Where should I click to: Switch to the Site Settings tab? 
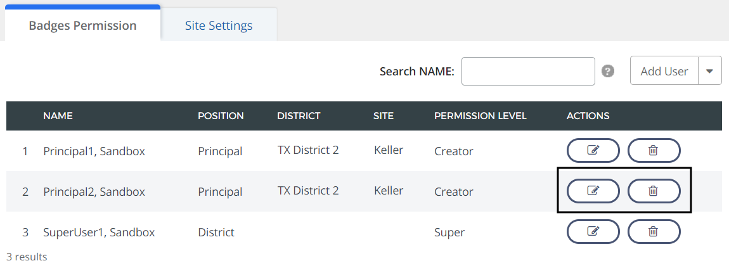219,26
